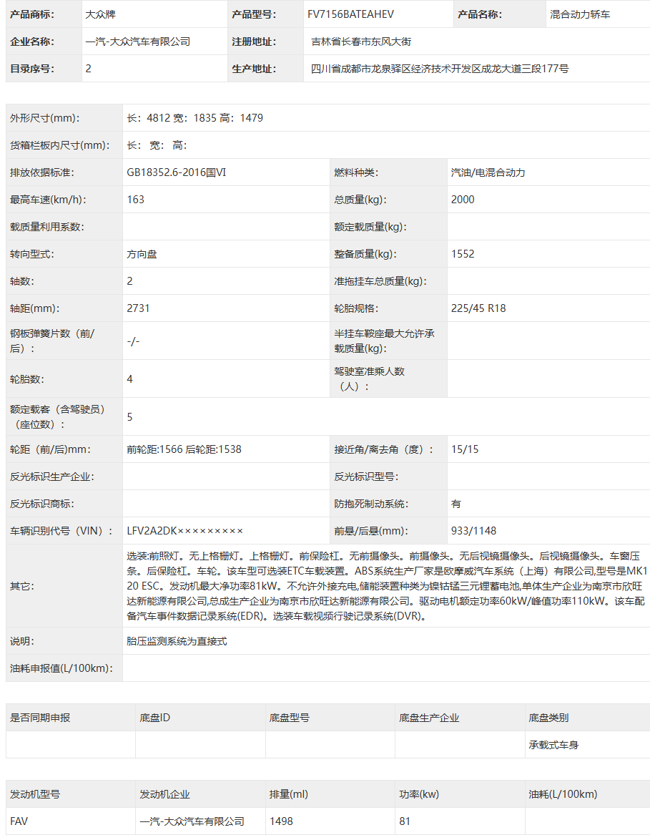Click engine manufacturer 一汽-大众汽车有限公司 in engine table

tap(192, 821)
